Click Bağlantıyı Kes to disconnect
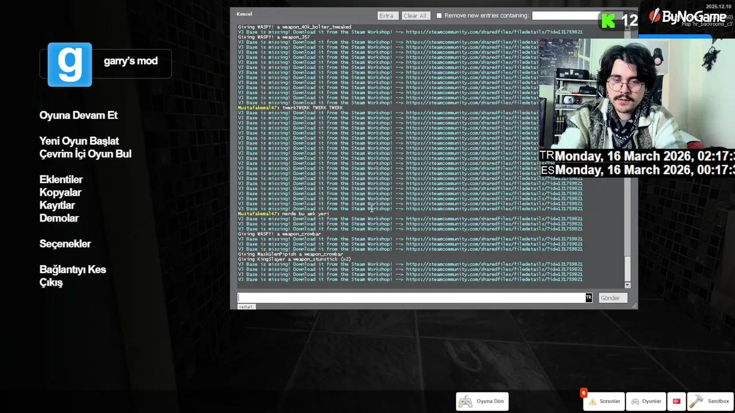 tap(72, 270)
